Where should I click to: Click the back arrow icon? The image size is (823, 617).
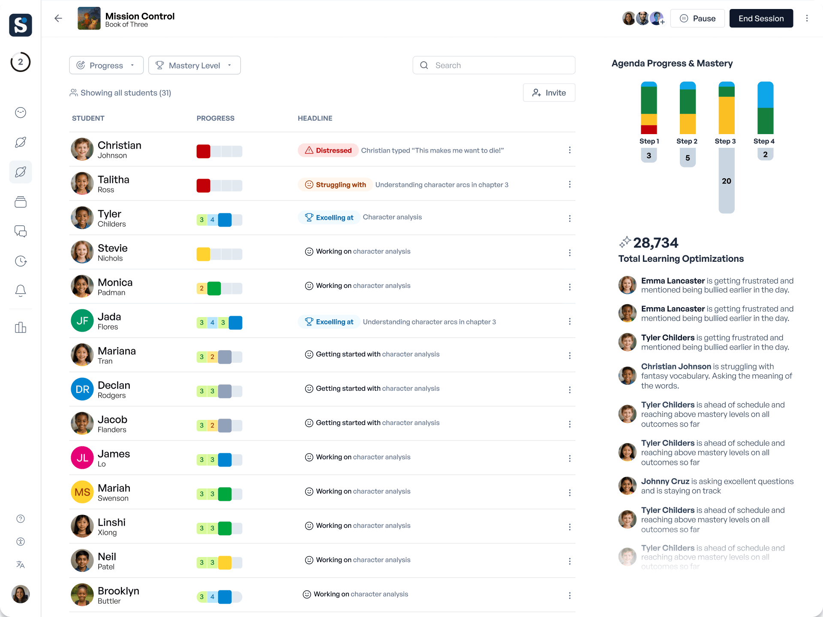(x=58, y=18)
